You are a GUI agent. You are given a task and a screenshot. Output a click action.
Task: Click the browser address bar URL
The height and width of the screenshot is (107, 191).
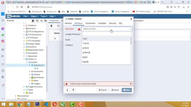(x=42, y=7)
